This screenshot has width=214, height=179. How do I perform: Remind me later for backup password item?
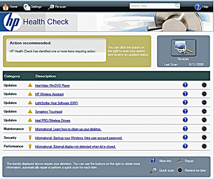pos(204,137)
